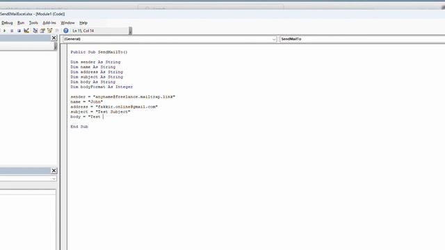Click the line 'Dim sender As String'
The width and height of the screenshot is (445, 250).
[x=95, y=62]
